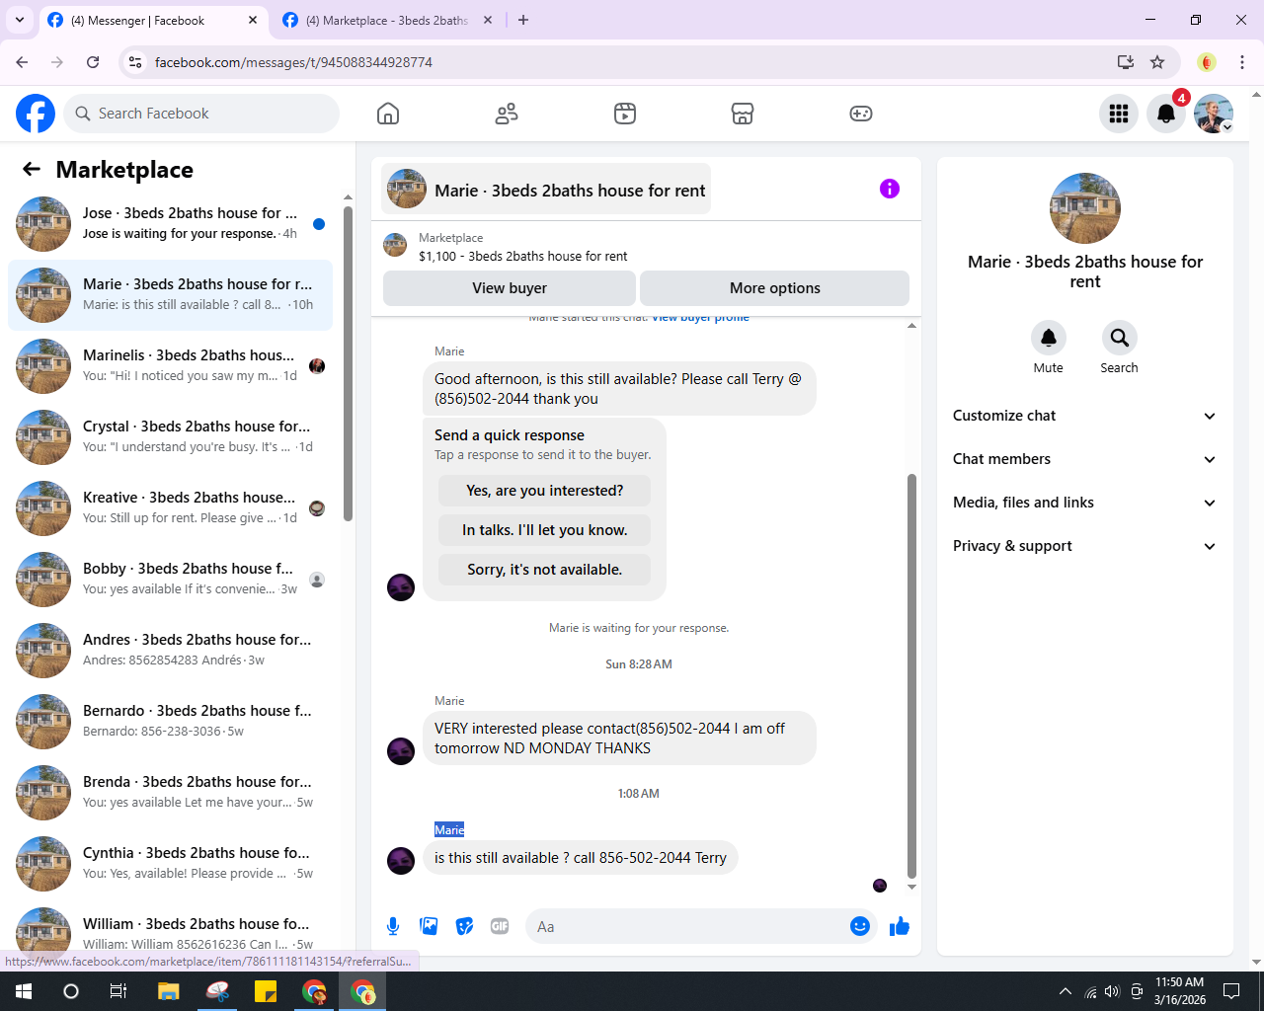Image resolution: width=1264 pixels, height=1011 pixels.
Task: Click the browser address bar URL
Action: pos(293,62)
